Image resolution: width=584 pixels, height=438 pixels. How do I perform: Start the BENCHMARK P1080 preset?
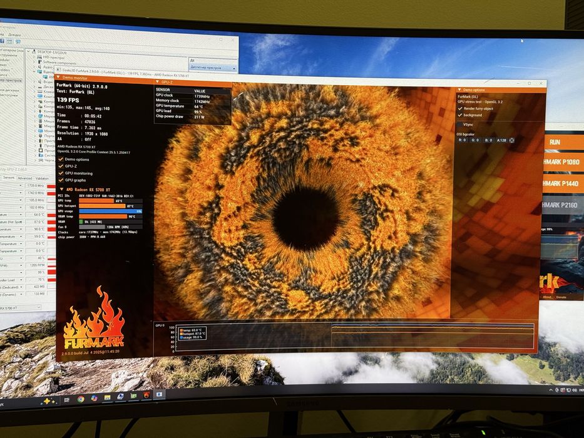pos(564,162)
